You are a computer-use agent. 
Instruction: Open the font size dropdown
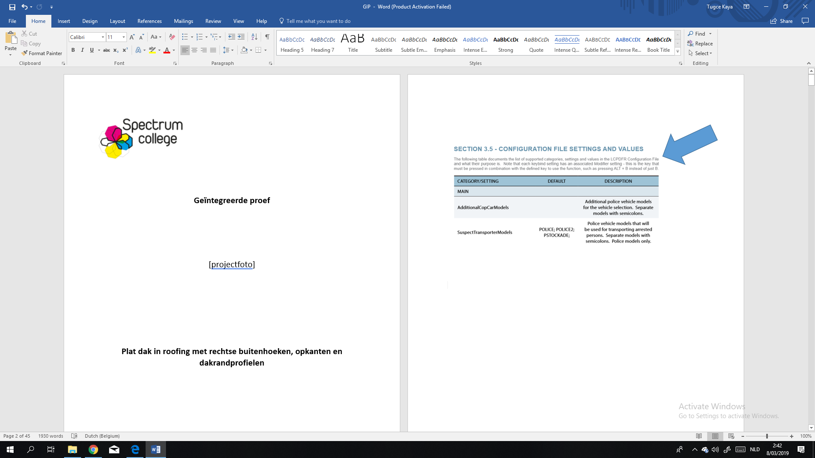tap(124, 37)
